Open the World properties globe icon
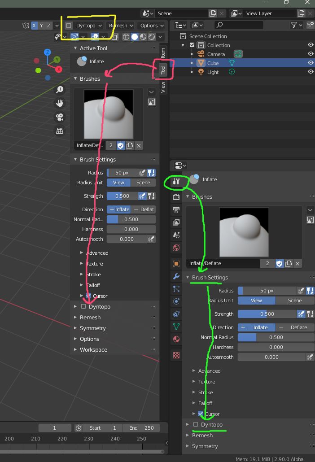The width and height of the screenshot is (315, 462). [176, 248]
